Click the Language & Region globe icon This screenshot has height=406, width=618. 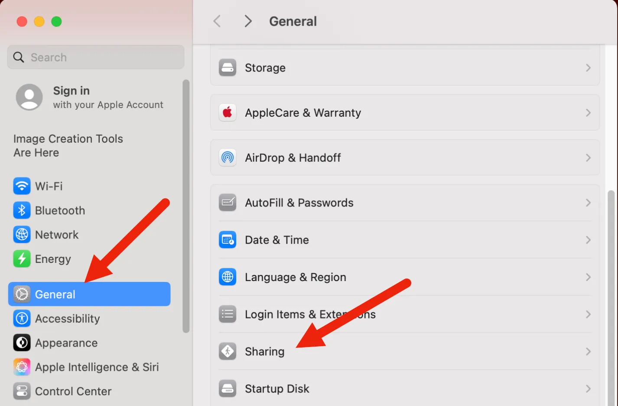tap(228, 277)
